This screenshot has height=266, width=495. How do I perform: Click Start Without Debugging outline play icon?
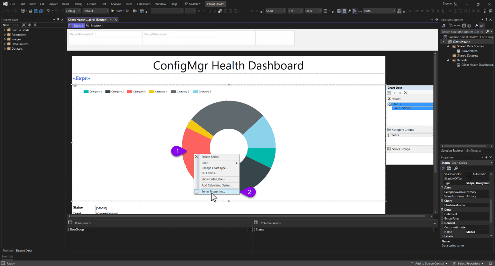coord(128,11)
